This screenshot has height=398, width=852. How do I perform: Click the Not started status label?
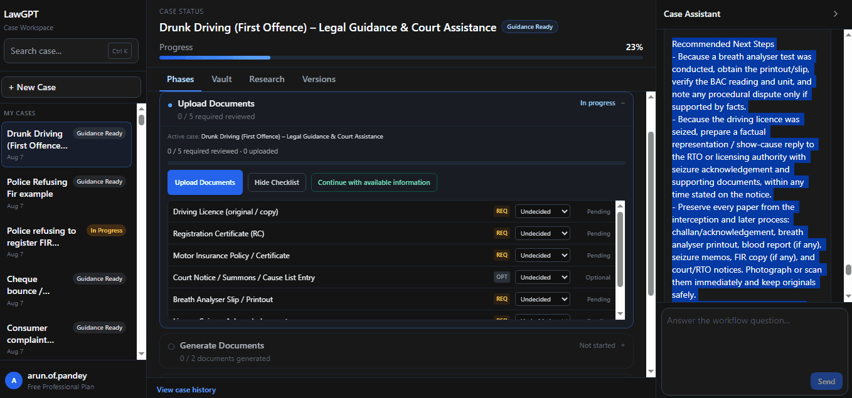[597, 345]
